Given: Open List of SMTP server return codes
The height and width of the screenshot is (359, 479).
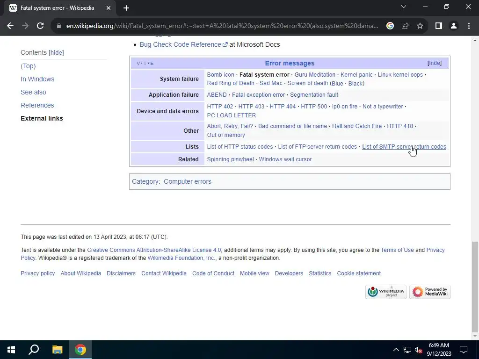Looking at the screenshot, I should (x=404, y=147).
